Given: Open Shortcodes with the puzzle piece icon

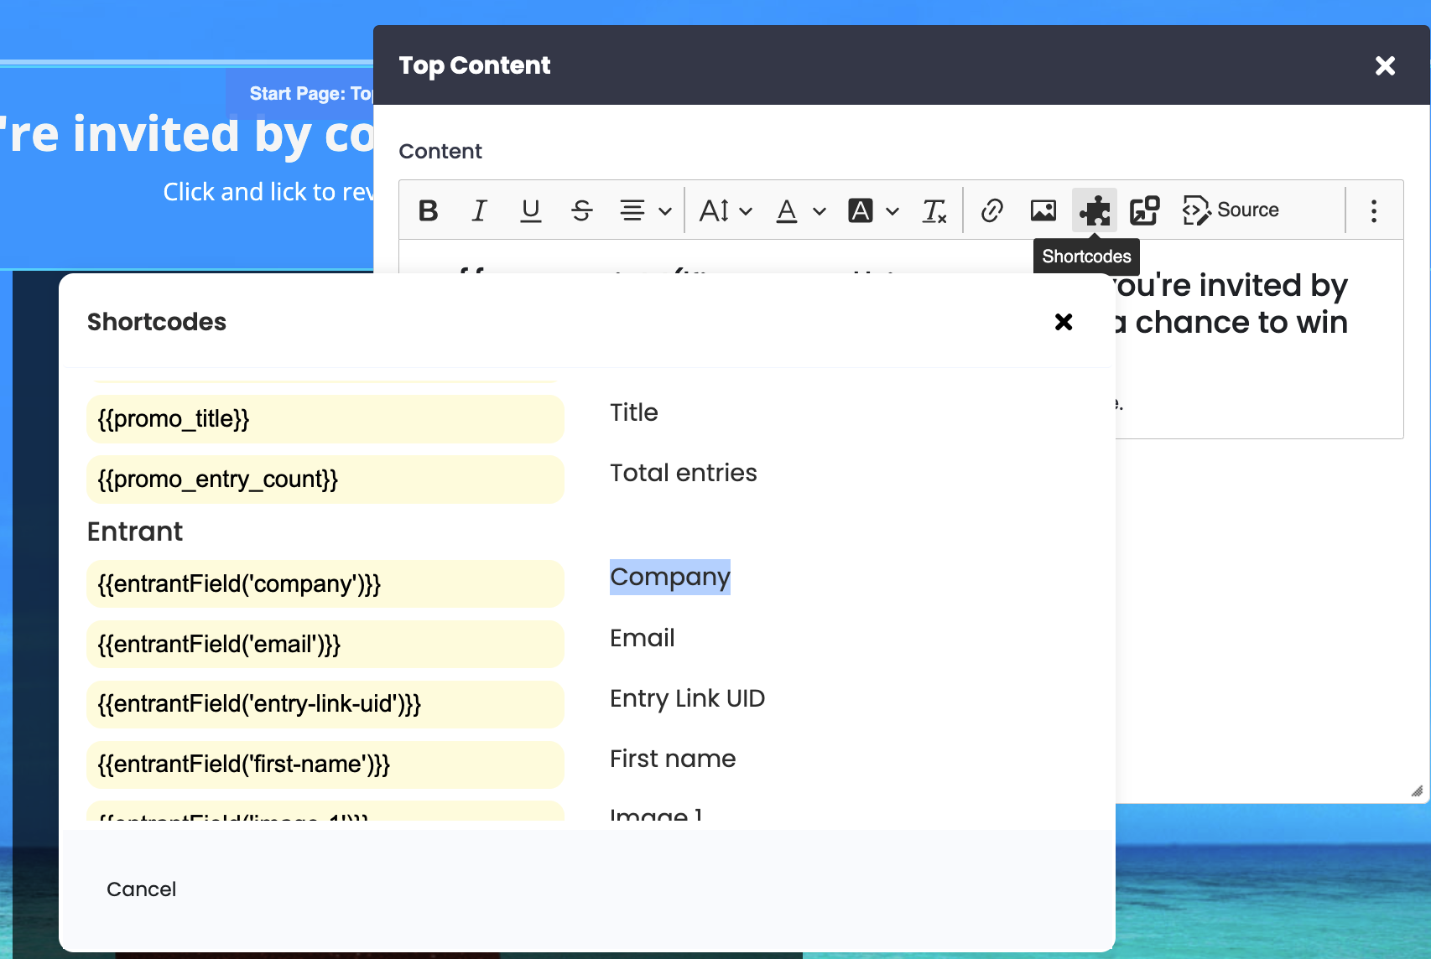Looking at the screenshot, I should (1095, 210).
